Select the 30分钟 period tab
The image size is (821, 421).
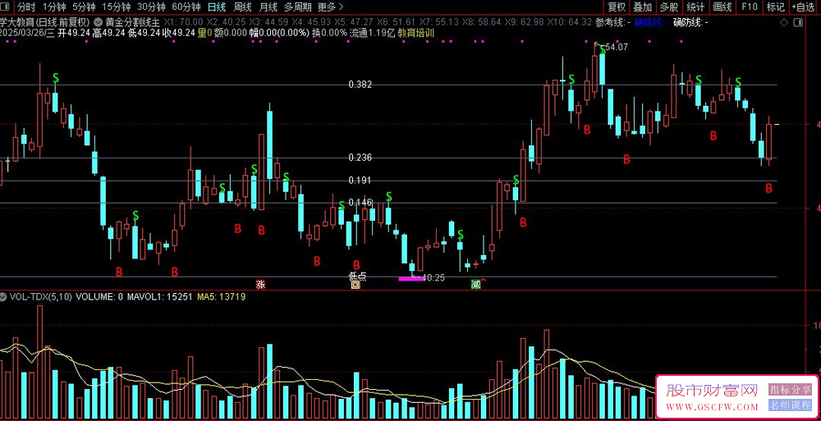click(151, 7)
